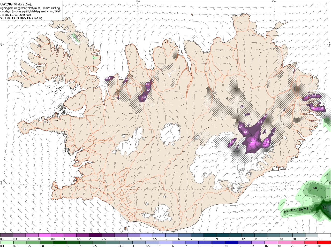Select the red-pink swatch labeled 25 in the rain legend
331x248 pixels.
[310, 242]
